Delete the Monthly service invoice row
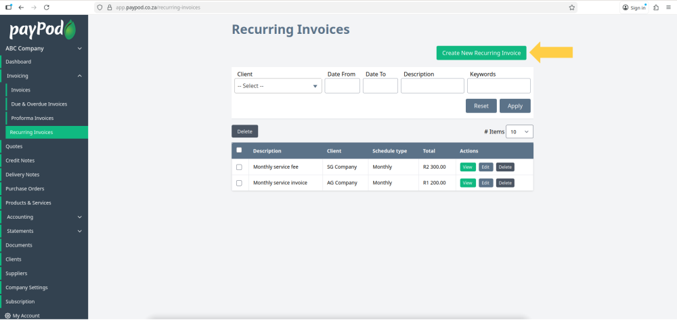 505,183
